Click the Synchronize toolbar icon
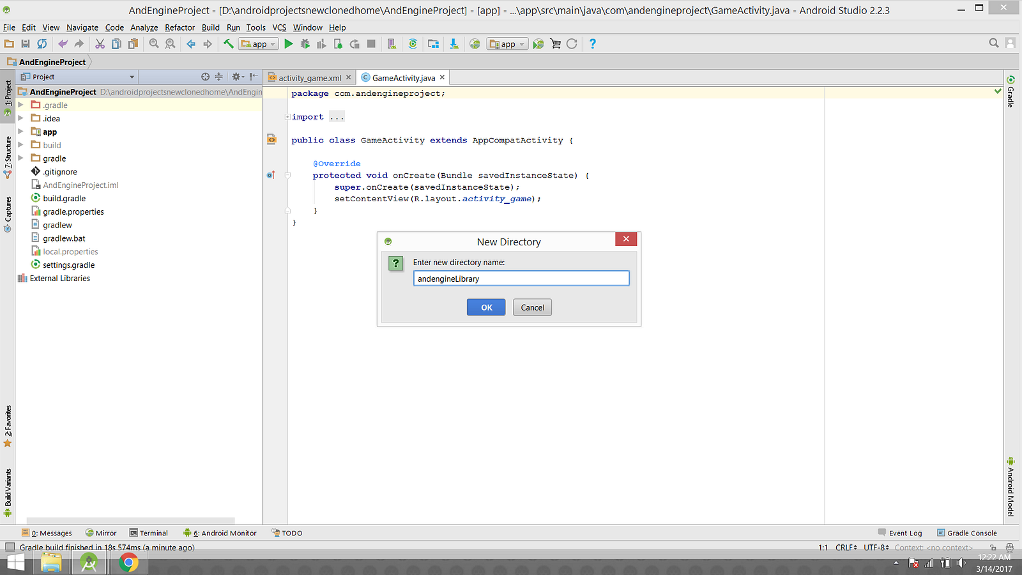This screenshot has width=1022, height=575. [42, 44]
